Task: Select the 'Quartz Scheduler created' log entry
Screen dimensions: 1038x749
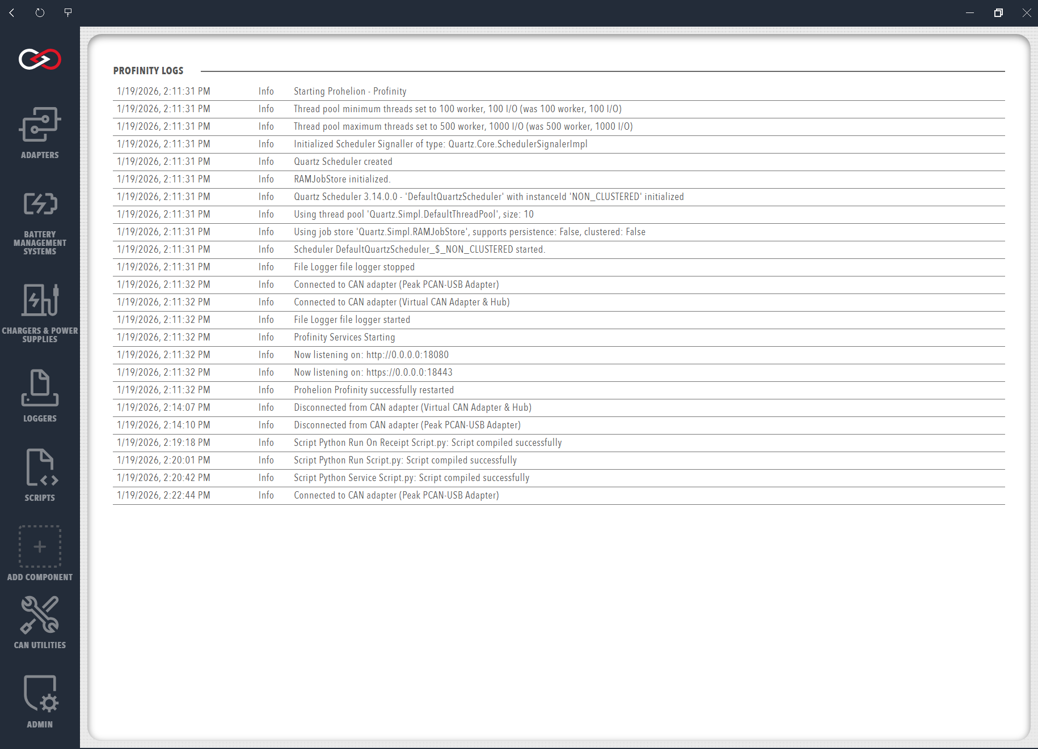Action: (559, 161)
